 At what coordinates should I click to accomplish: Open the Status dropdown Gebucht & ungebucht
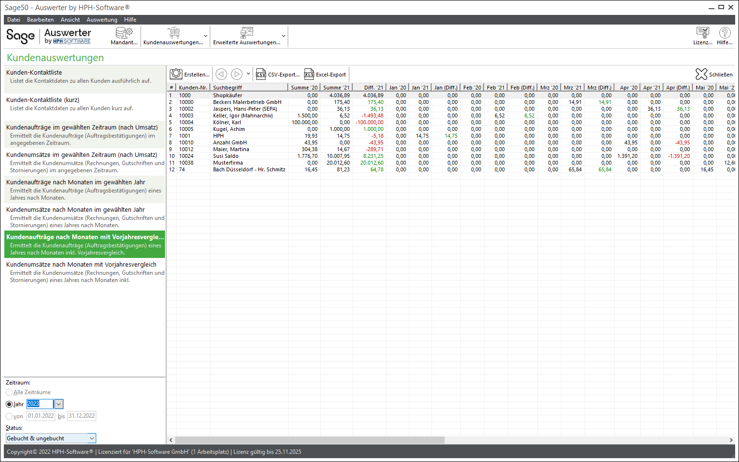(x=51, y=438)
